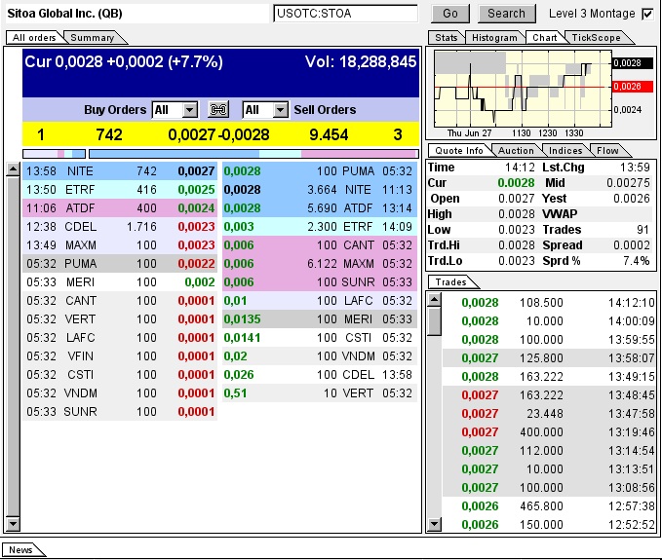This screenshot has width=662, height=560.
Task: Switch to the All orders tab
Action: click(x=34, y=38)
